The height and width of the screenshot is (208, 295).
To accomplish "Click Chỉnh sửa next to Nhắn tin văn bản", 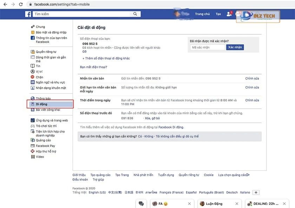I will pos(252,78).
